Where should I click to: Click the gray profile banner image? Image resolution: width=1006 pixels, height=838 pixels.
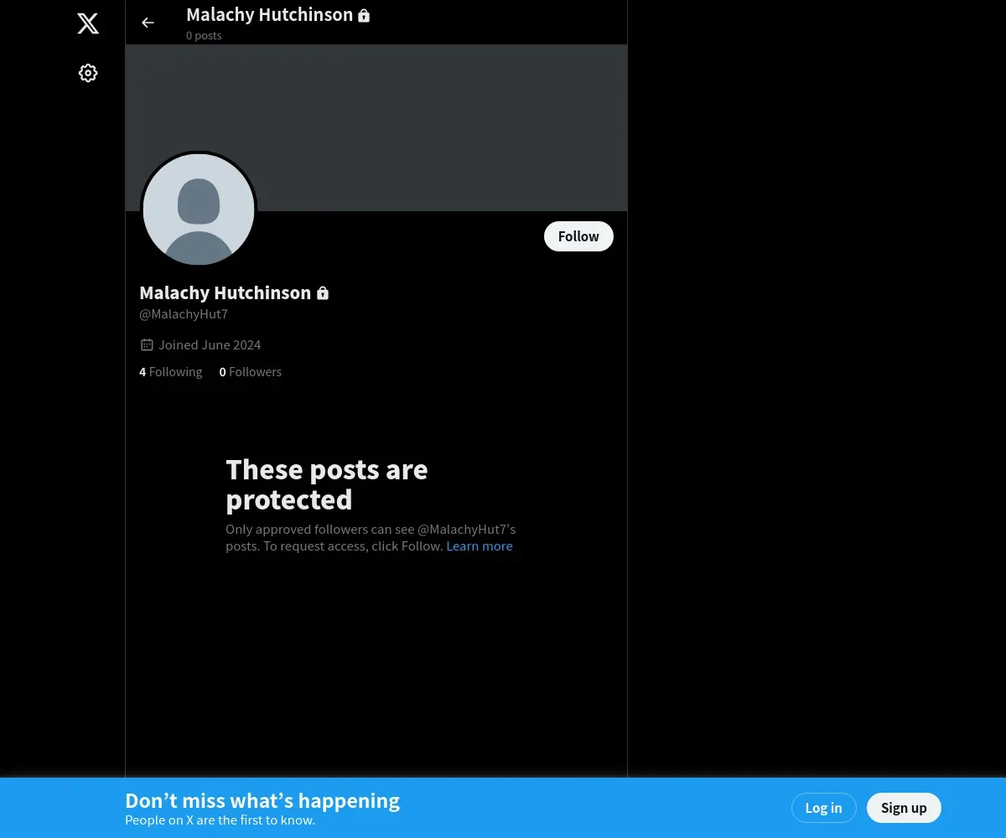point(376,127)
